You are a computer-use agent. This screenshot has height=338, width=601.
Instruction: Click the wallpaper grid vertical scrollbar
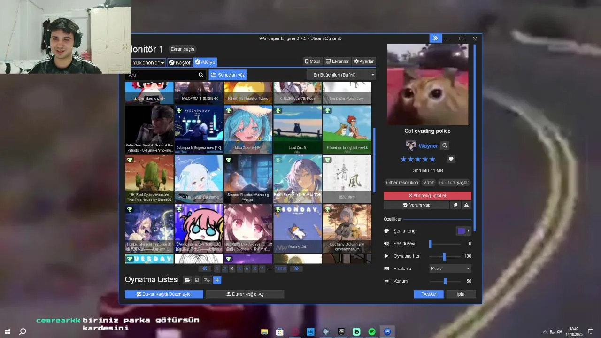(374, 160)
